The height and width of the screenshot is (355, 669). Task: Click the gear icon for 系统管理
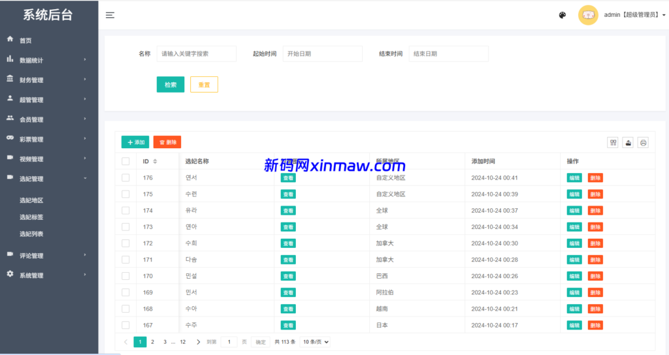coord(10,273)
